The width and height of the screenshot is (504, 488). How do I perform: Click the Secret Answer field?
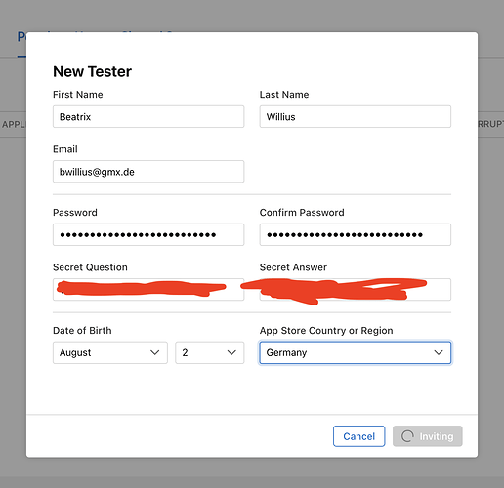[x=356, y=289]
